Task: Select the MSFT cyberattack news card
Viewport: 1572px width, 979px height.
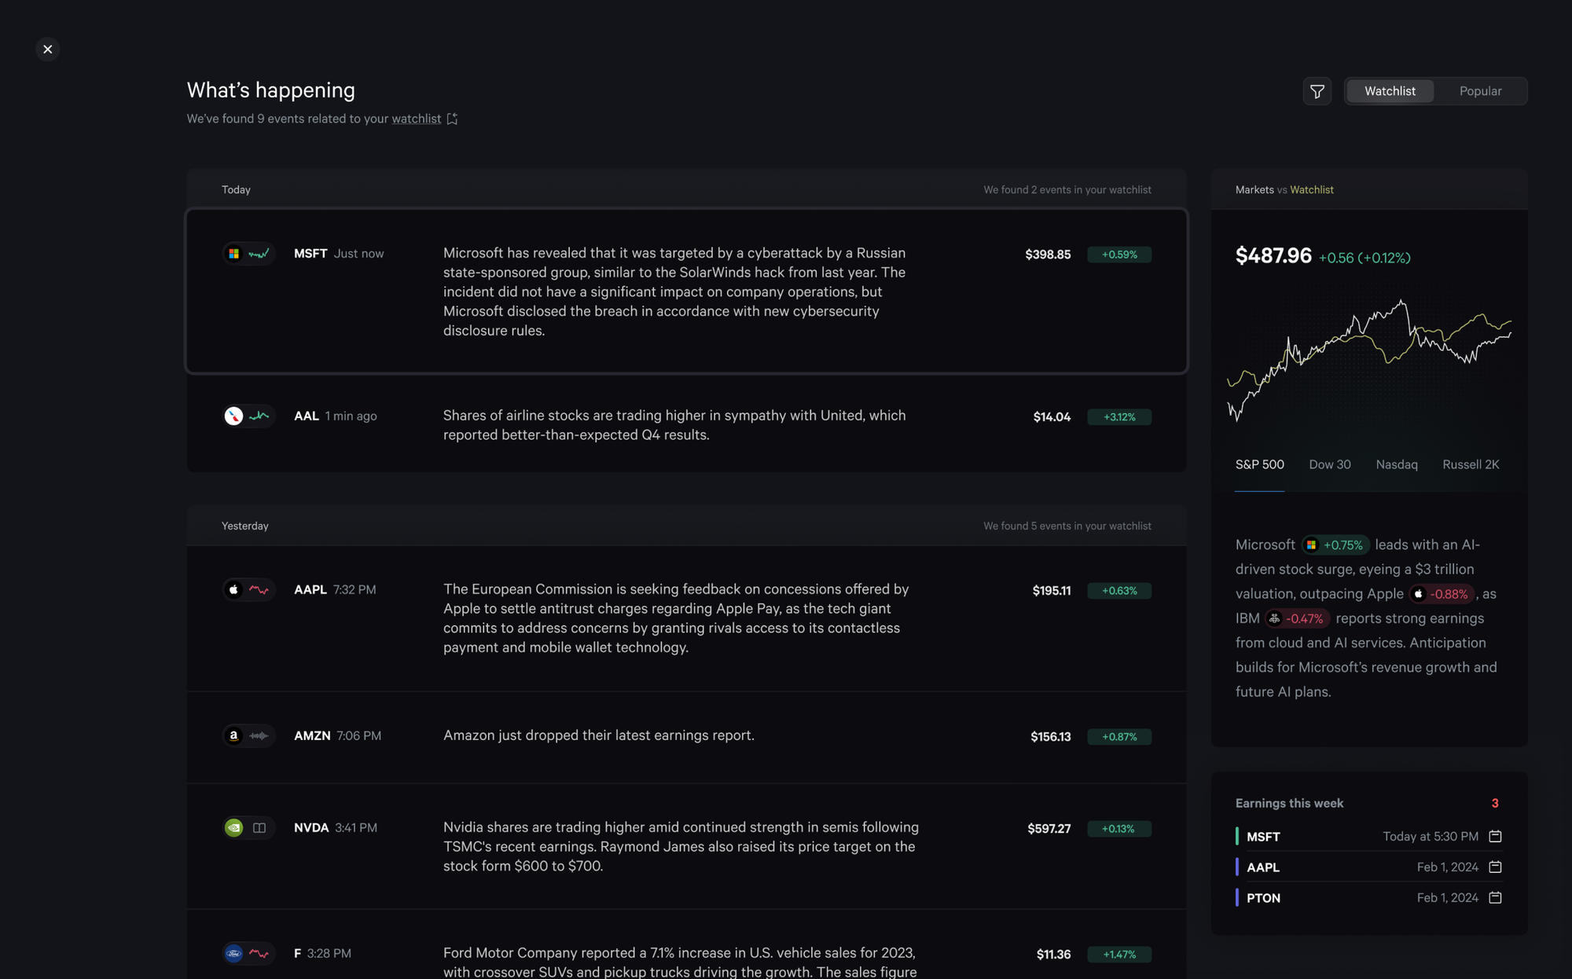Action: (x=686, y=291)
